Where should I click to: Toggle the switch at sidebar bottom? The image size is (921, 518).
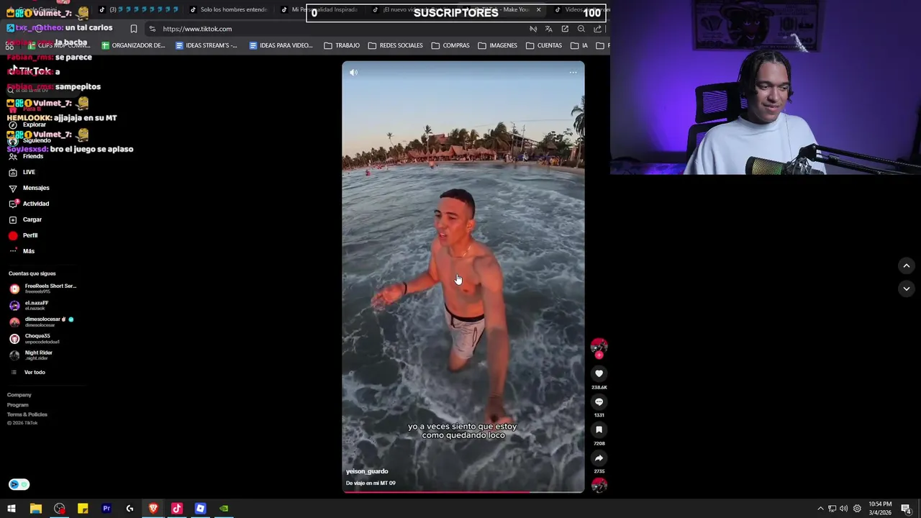(19, 484)
